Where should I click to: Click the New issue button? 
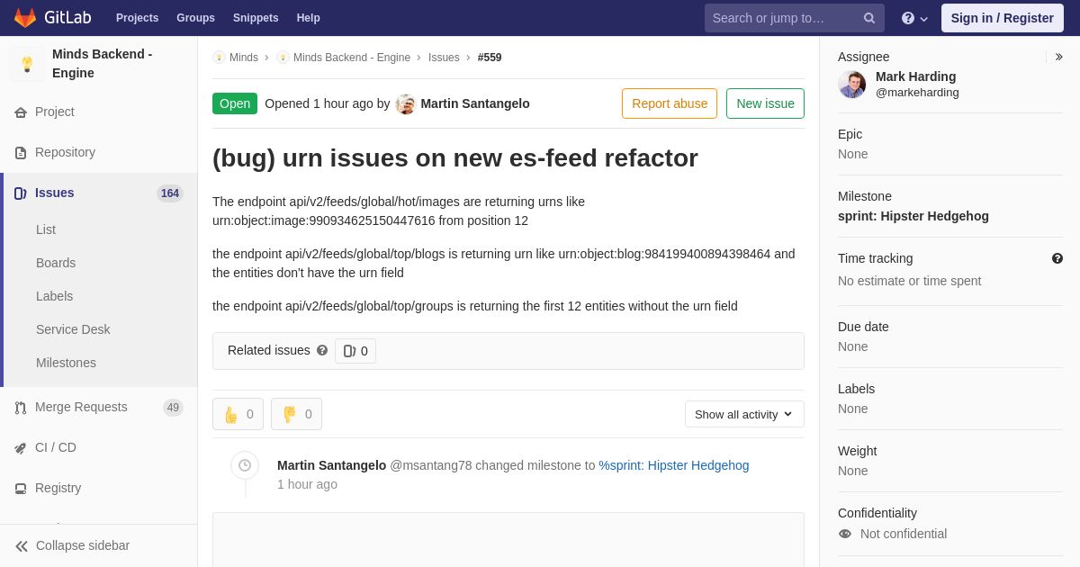pyautogui.click(x=765, y=103)
